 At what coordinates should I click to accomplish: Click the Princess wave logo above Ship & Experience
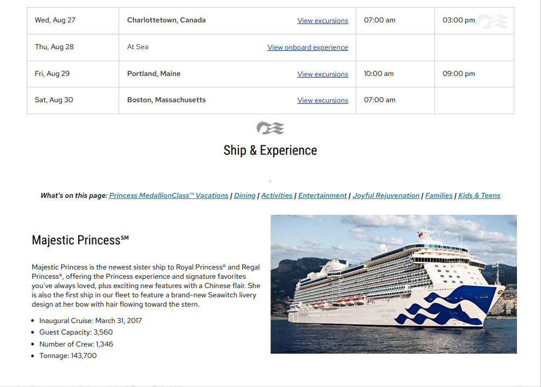click(270, 128)
